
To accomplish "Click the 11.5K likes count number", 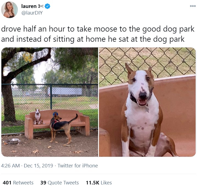I will click(x=93, y=183).
